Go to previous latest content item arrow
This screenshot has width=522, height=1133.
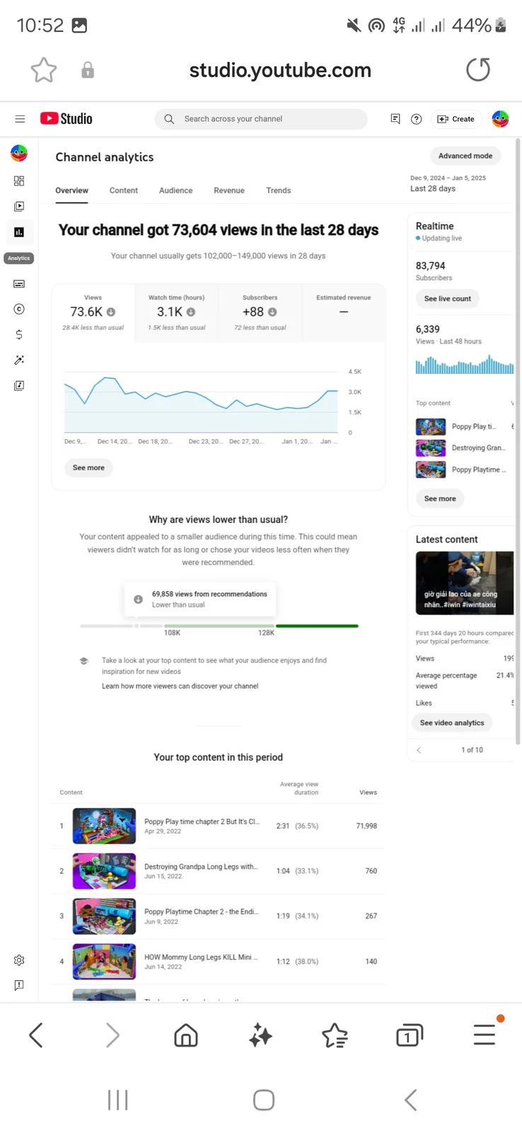(419, 750)
